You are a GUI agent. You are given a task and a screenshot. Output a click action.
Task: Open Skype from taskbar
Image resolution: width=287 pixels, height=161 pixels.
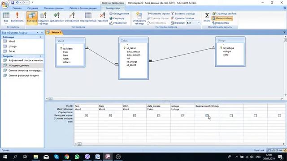(x=57, y=157)
